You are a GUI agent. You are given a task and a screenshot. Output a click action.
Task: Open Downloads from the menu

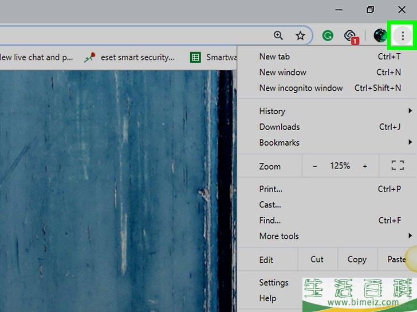coord(327,127)
